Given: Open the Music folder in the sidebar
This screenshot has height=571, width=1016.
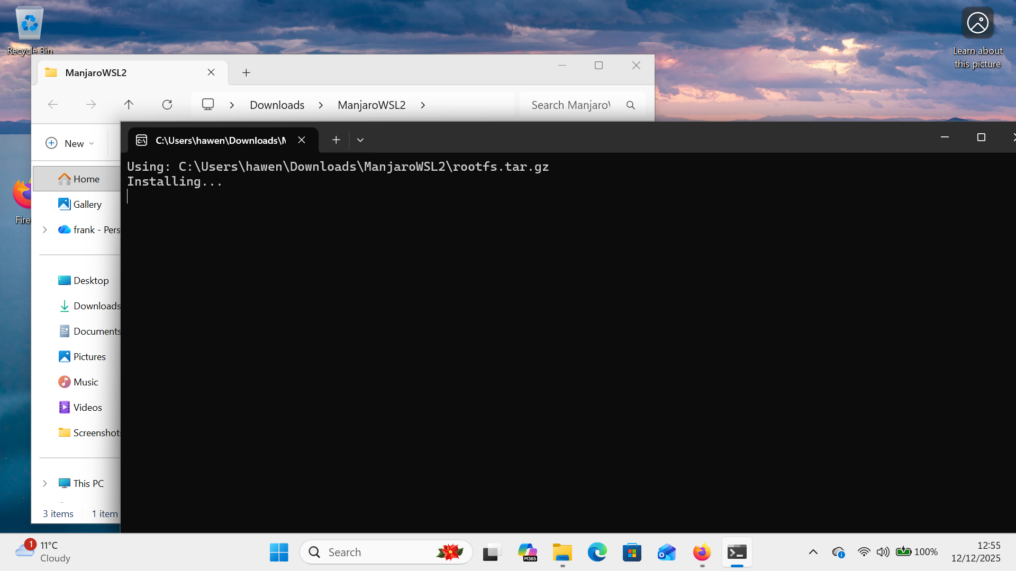Looking at the screenshot, I should coord(85,382).
